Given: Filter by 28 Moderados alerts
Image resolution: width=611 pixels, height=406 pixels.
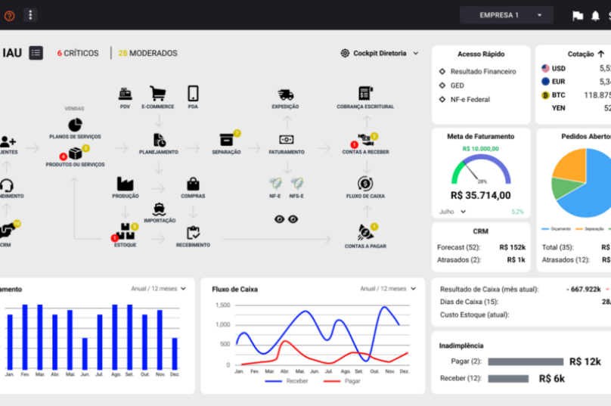Looking at the screenshot, I should point(147,54).
